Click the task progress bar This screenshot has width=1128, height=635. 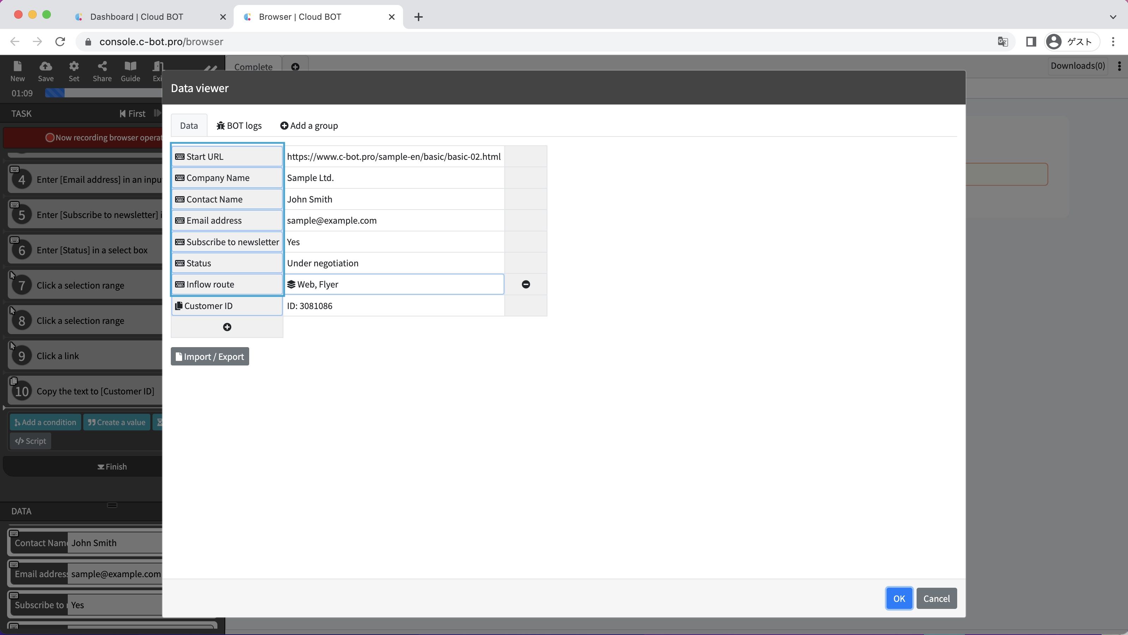click(x=103, y=93)
